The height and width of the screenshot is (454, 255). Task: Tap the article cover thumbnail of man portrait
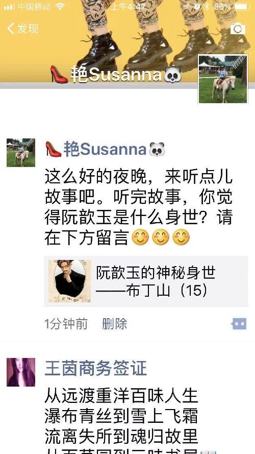(x=70, y=281)
